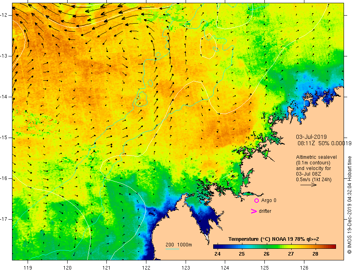Click the color bar tick label 24

[217, 254]
